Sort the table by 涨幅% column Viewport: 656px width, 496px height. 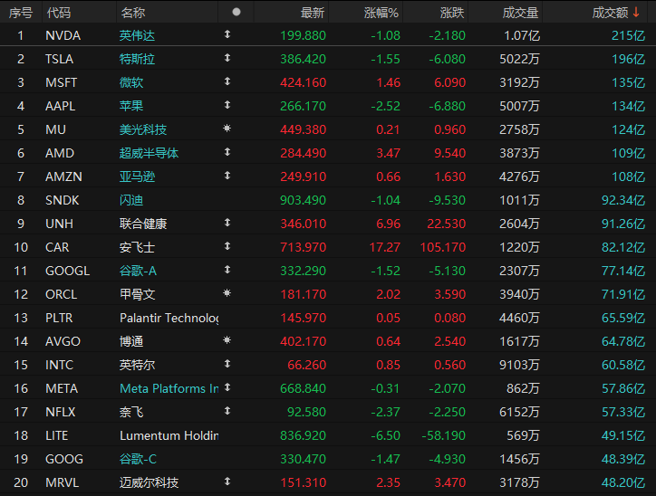pos(381,13)
